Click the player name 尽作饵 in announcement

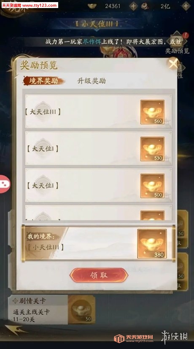[x=92, y=42]
